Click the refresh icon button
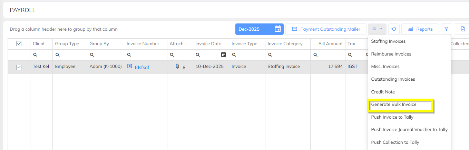This screenshot has height=150, width=469. 393,29
